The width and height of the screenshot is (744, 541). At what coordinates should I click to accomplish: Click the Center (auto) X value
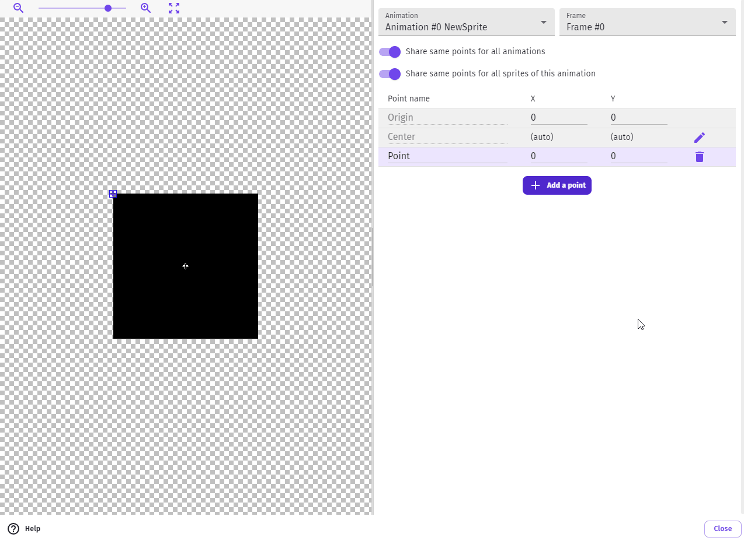[x=542, y=137]
